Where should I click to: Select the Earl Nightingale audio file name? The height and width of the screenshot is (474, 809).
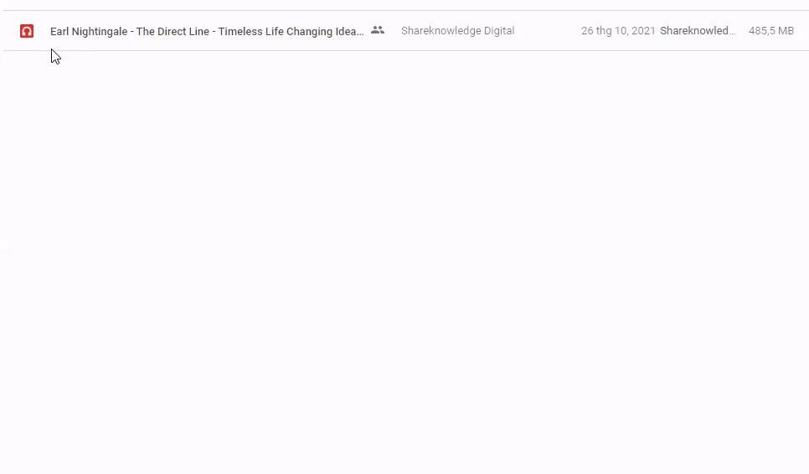206,31
